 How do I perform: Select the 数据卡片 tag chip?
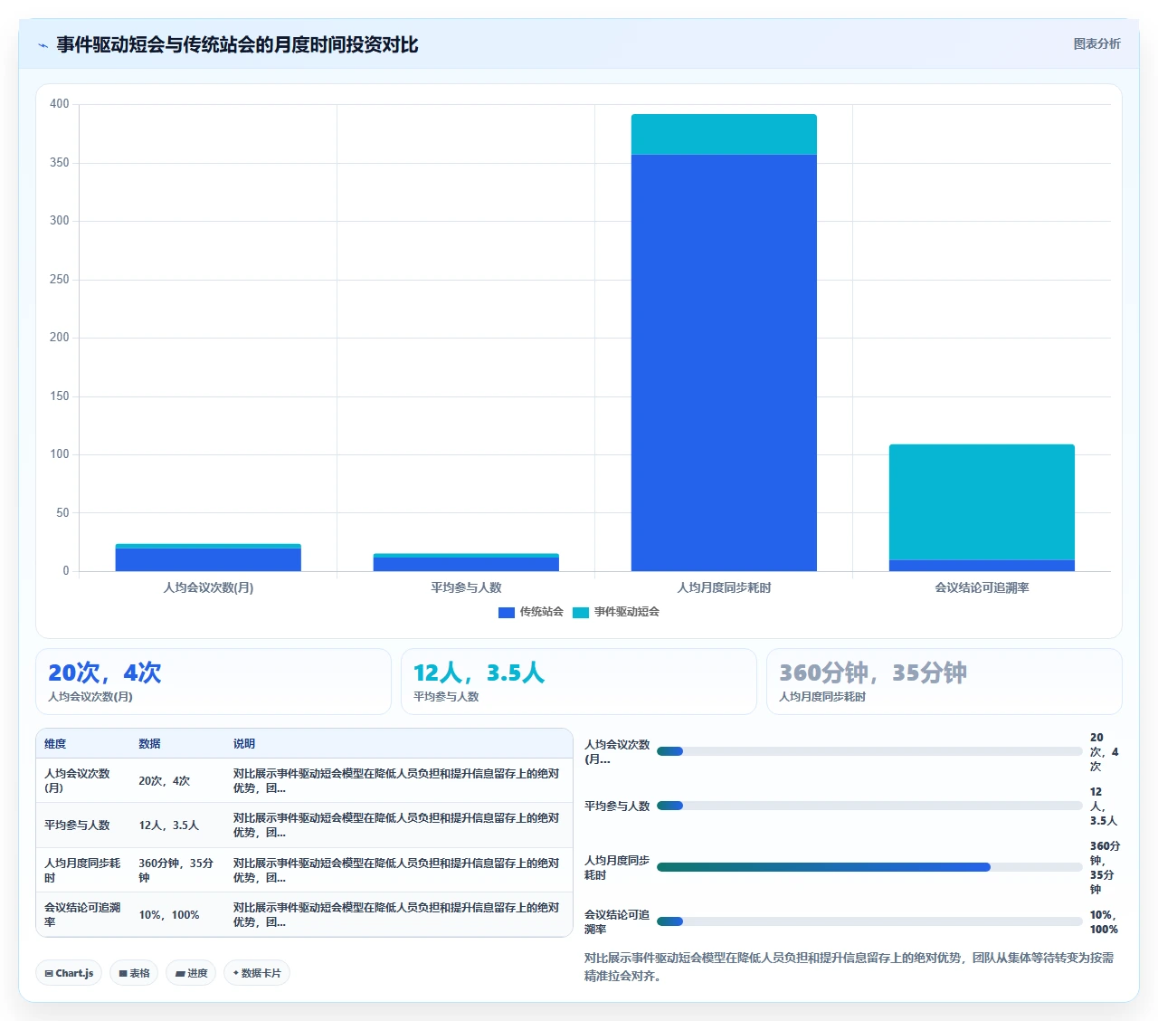point(257,973)
